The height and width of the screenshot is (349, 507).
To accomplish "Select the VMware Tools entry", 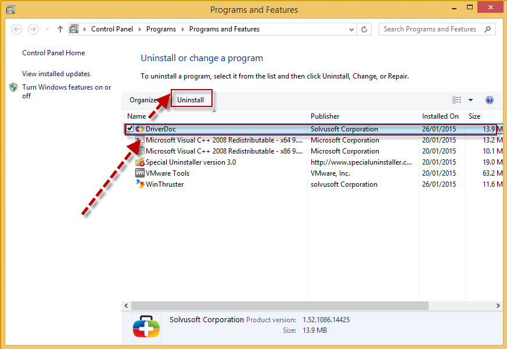I will pos(167,173).
